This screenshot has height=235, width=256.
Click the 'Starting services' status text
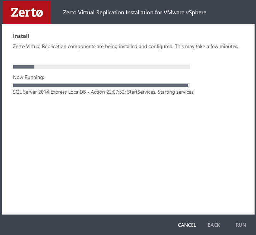pos(175,92)
